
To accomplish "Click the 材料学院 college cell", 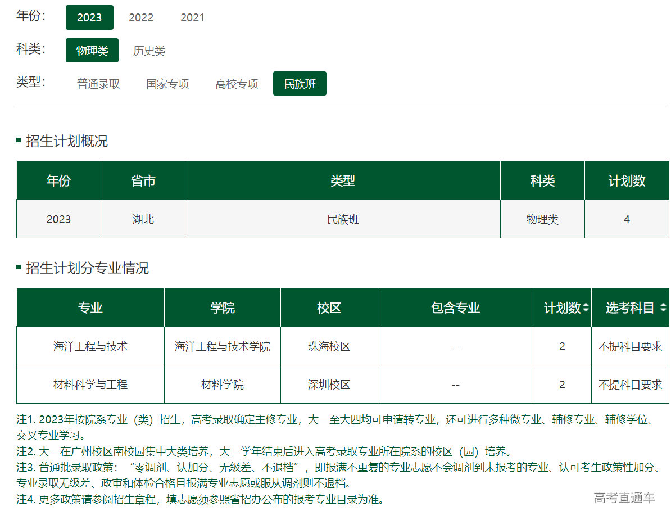I will pyautogui.click(x=223, y=385).
